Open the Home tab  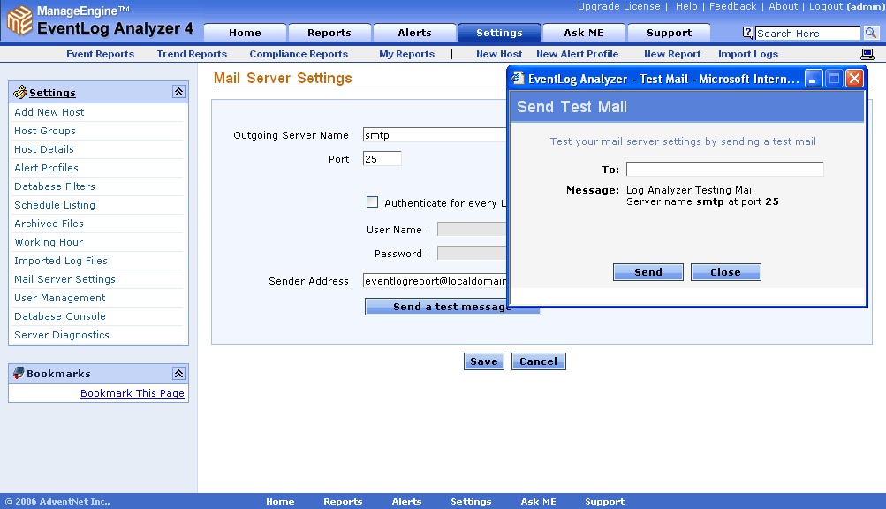245,33
